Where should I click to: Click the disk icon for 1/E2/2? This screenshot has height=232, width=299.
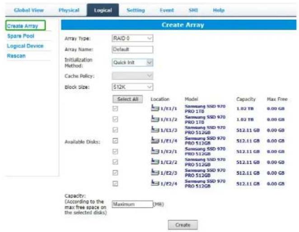point(155,161)
